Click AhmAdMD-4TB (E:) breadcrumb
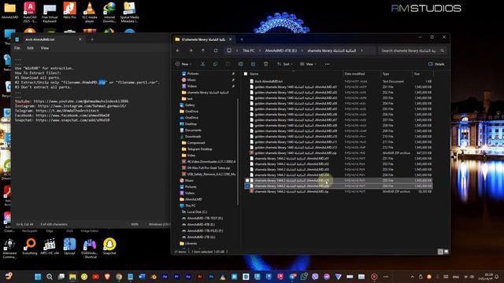Image resolution: width=504 pixels, height=283 pixels. (x=281, y=50)
